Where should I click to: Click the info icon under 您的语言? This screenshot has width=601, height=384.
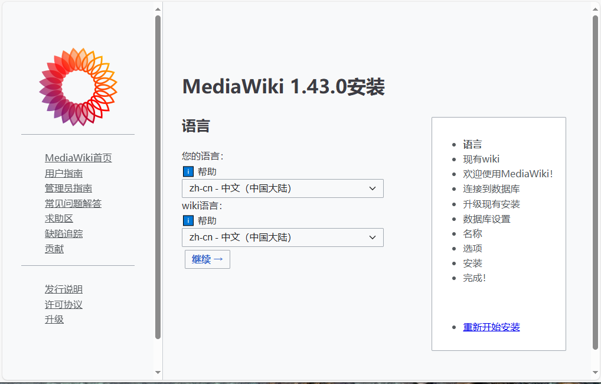pyautogui.click(x=188, y=171)
